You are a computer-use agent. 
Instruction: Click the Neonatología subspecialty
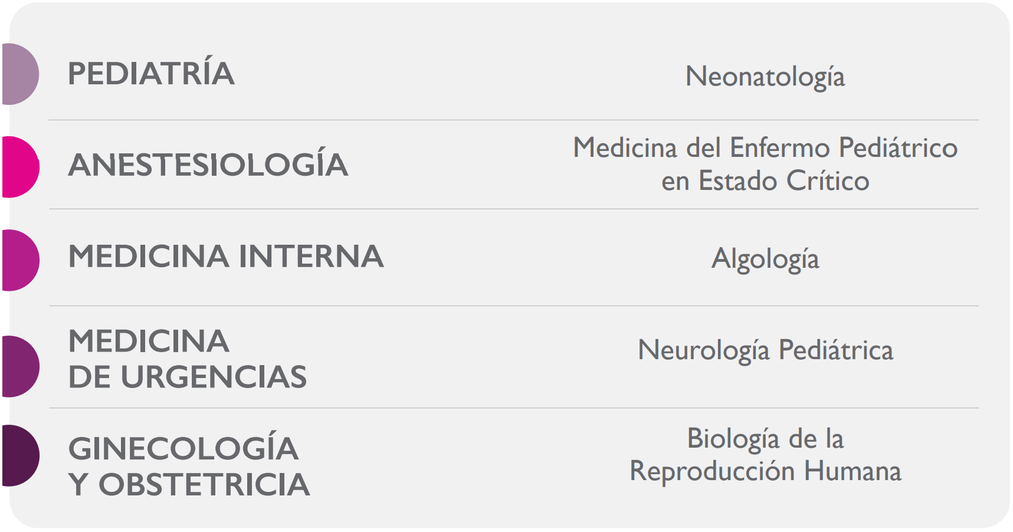tap(765, 77)
